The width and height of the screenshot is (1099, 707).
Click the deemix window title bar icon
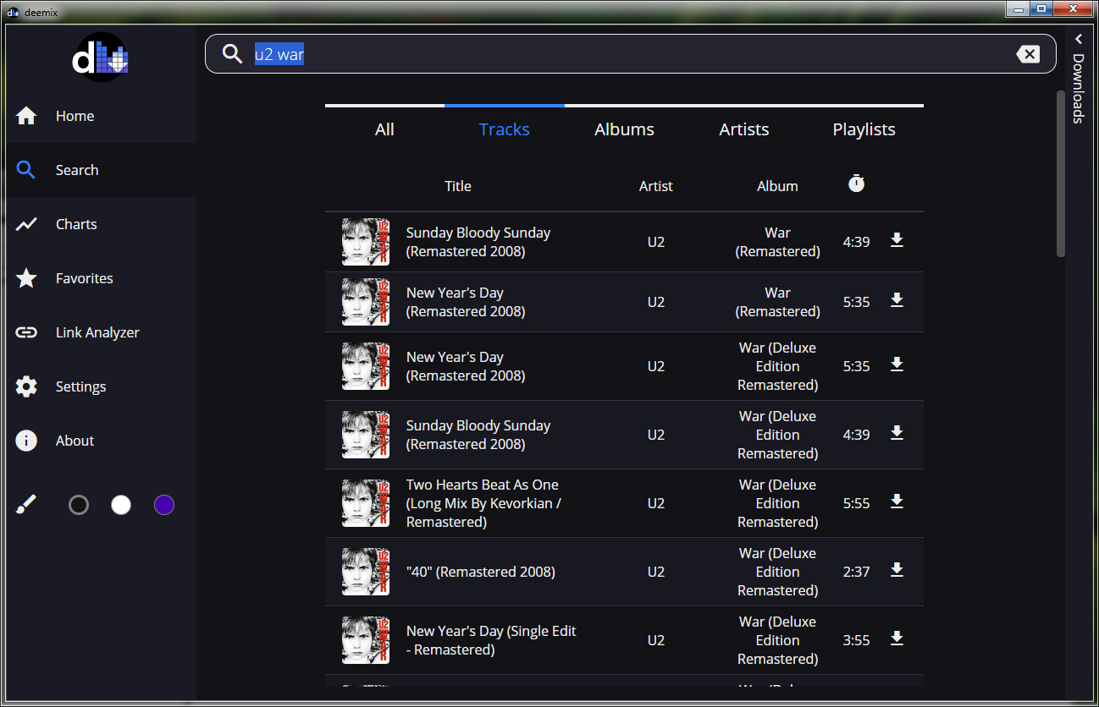coord(13,12)
